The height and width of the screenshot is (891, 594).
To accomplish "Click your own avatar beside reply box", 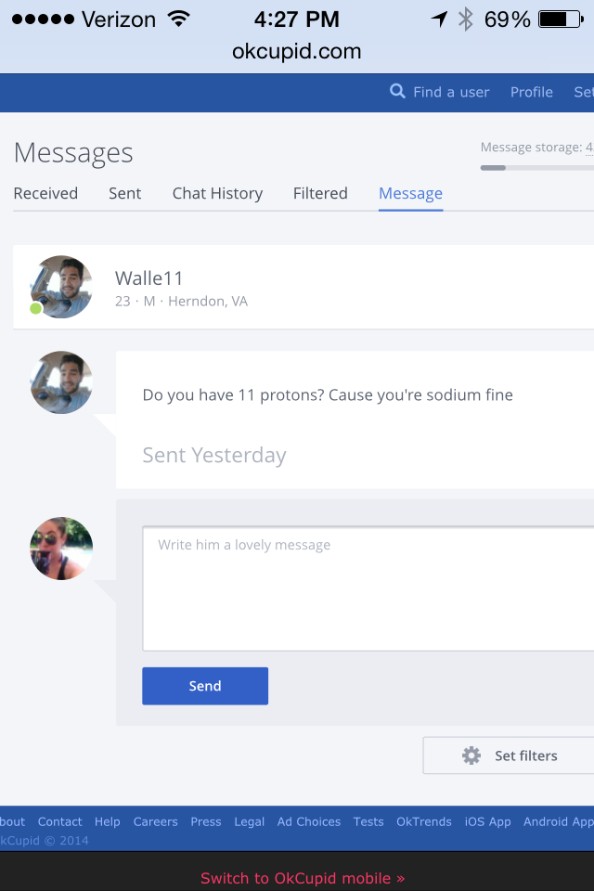I will 61,549.
